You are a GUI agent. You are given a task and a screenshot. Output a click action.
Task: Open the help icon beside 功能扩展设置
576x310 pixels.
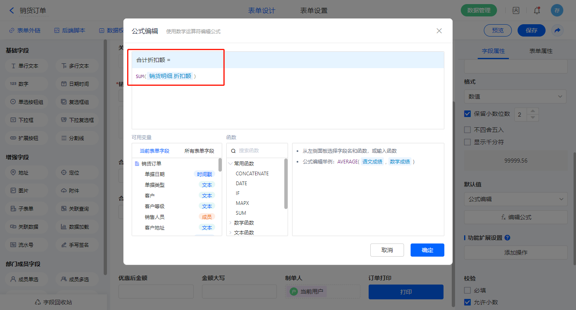507,238
